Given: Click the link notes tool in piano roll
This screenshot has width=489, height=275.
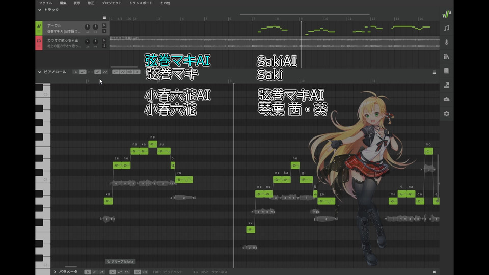Looking at the screenshot, I should click(90, 72).
